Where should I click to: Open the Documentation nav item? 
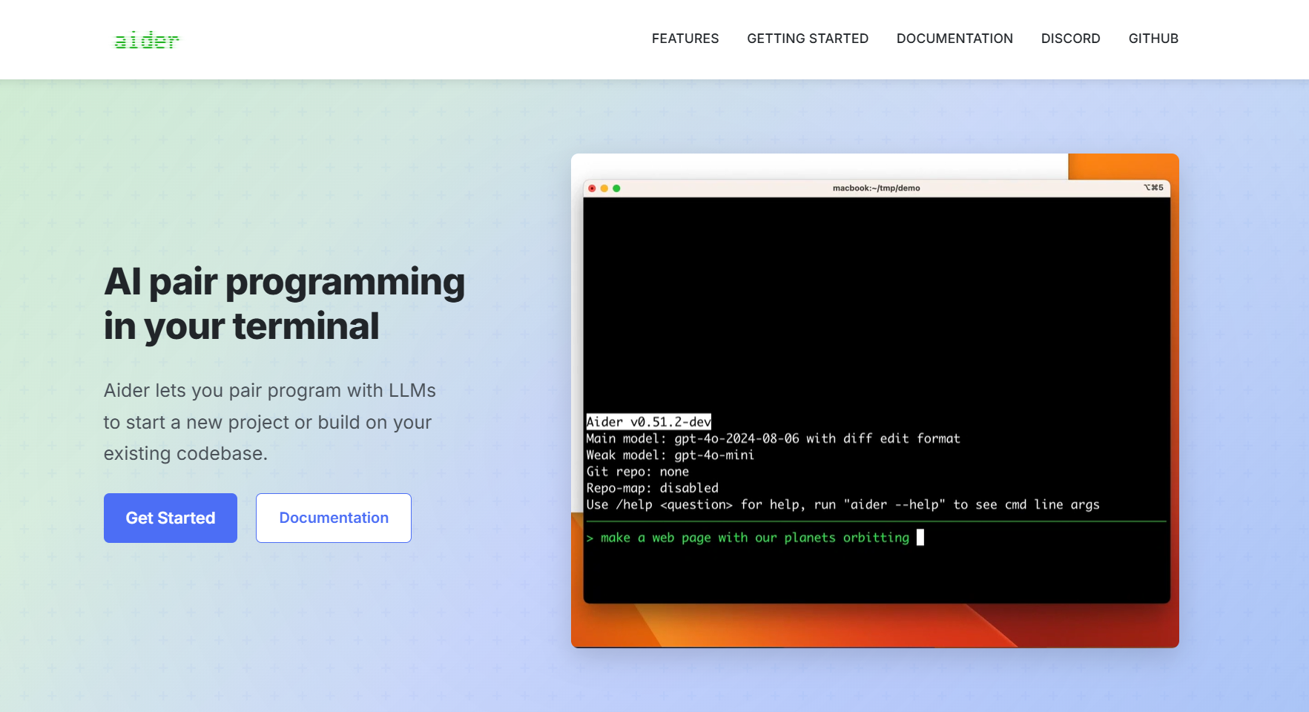(x=954, y=39)
